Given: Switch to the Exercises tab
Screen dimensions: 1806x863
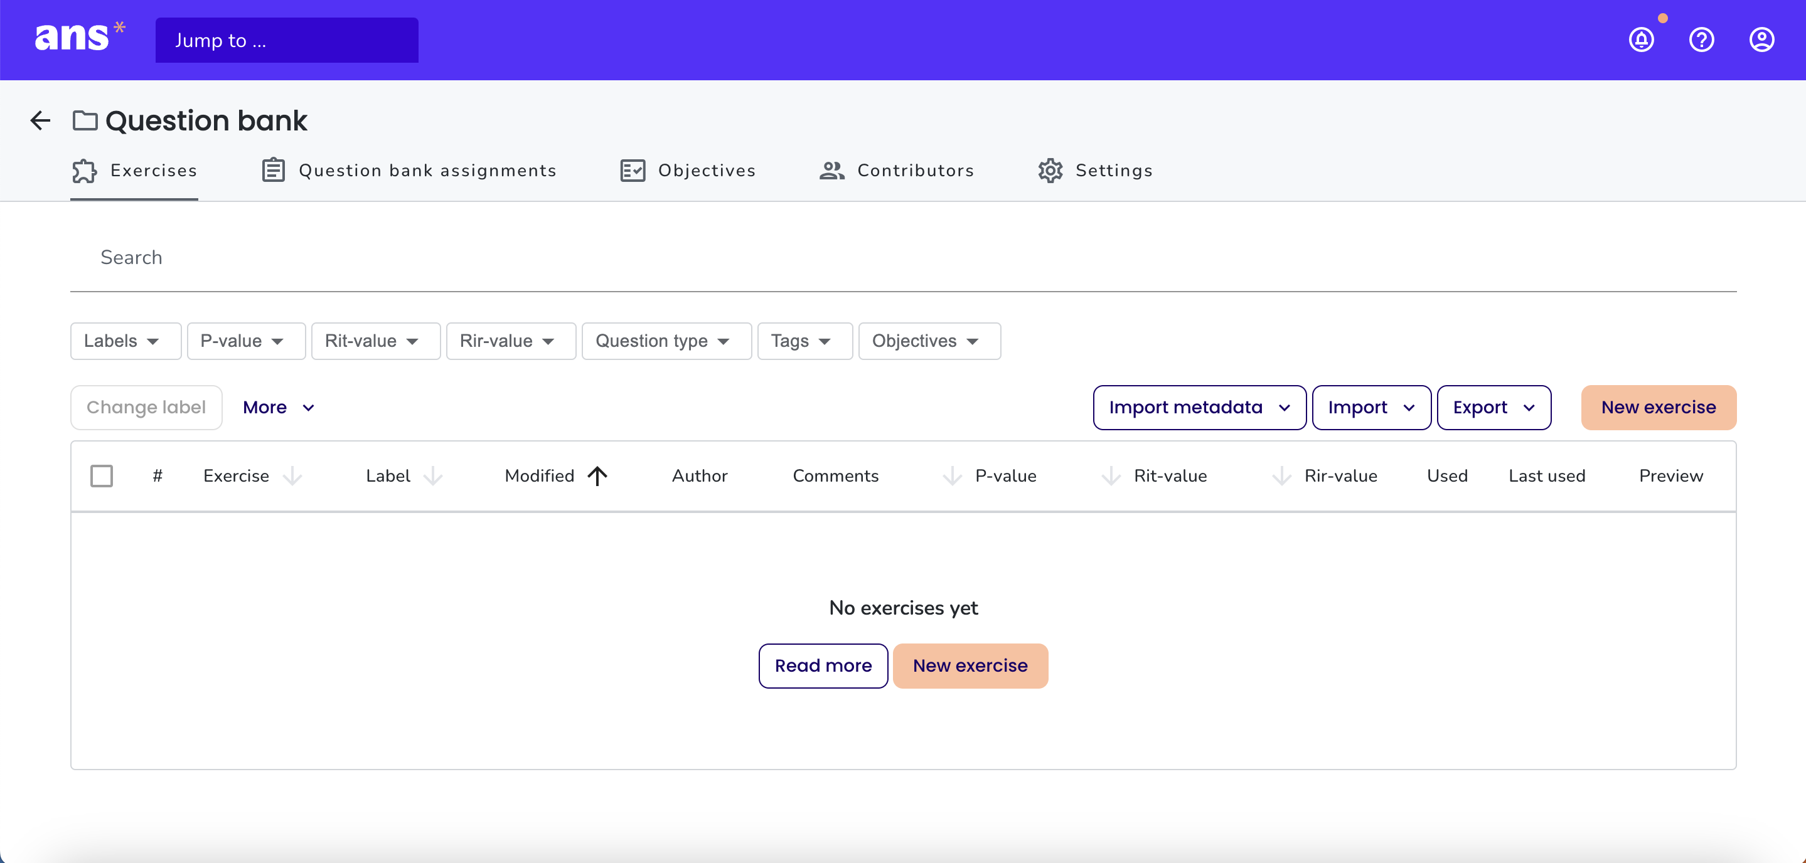Looking at the screenshot, I should [134, 171].
